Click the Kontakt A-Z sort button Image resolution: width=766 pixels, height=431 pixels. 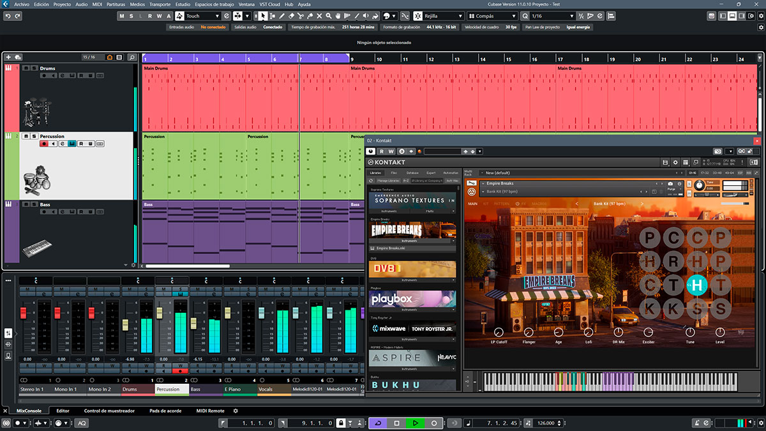point(406,180)
